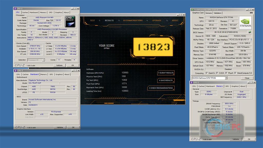Click the TechPowerUp GPU-Z title bar icon
The height and width of the screenshot is (148, 263).
tap(192, 10)
